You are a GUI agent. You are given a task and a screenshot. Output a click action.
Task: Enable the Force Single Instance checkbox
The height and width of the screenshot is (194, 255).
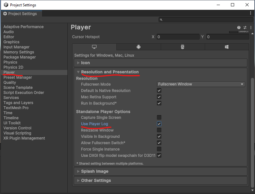pos(159,149)
